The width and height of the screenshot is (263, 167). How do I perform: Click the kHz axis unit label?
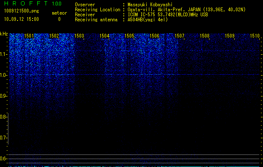pyautogui.click(x=4, y=34)
